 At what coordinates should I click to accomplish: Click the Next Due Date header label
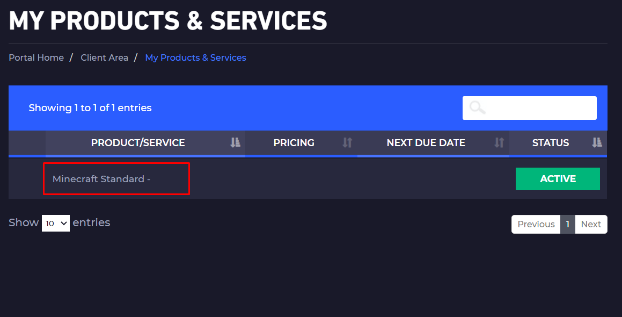point(426,143)
